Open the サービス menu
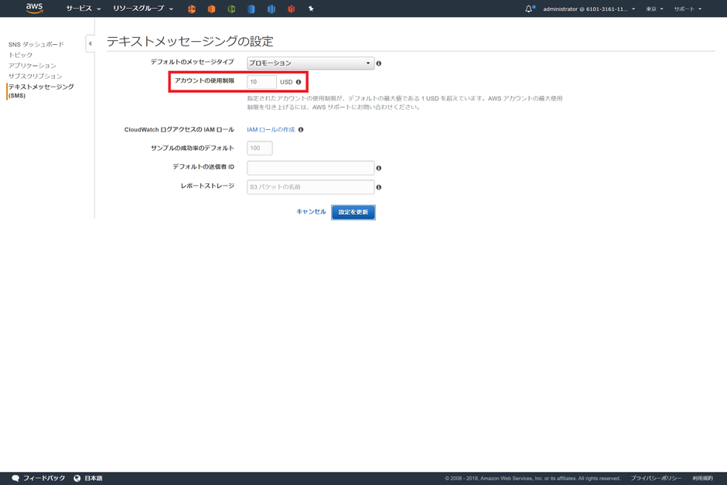Image resolution: width=727 pixels, height=485 pixels. [x=84, y=9]
